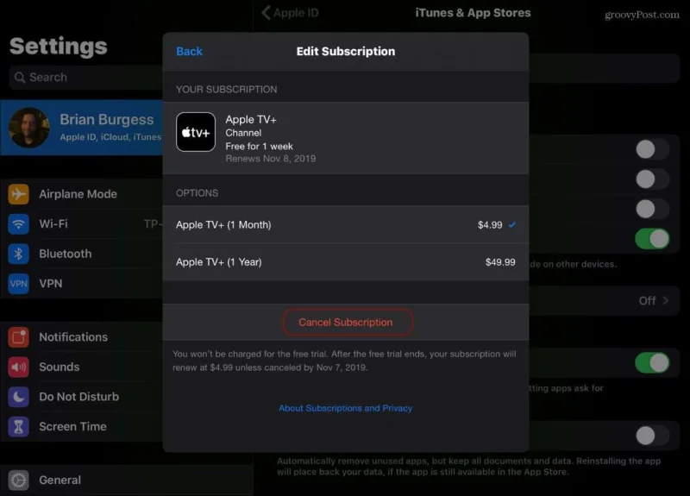
Task: Tap the Wi-Fi icon in Settings
Action: pos(18,224)
